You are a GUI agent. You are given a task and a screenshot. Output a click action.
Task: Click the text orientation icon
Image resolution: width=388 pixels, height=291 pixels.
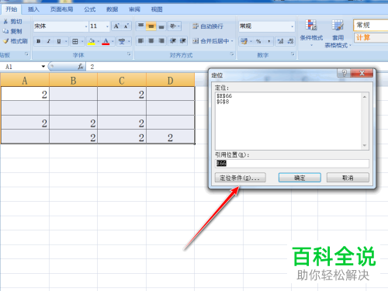(173, 26)
